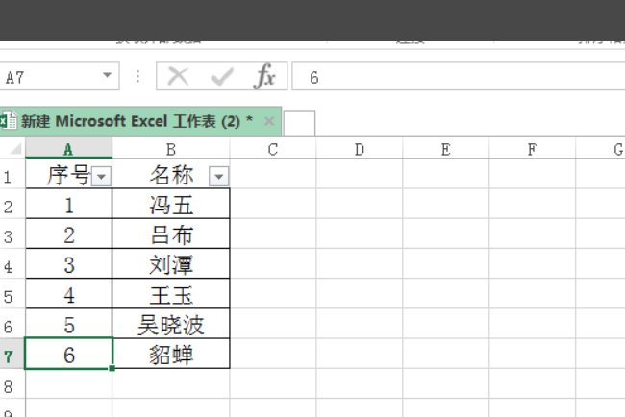
Task: Click cell containing 刘潭
Action: [171, 263]
